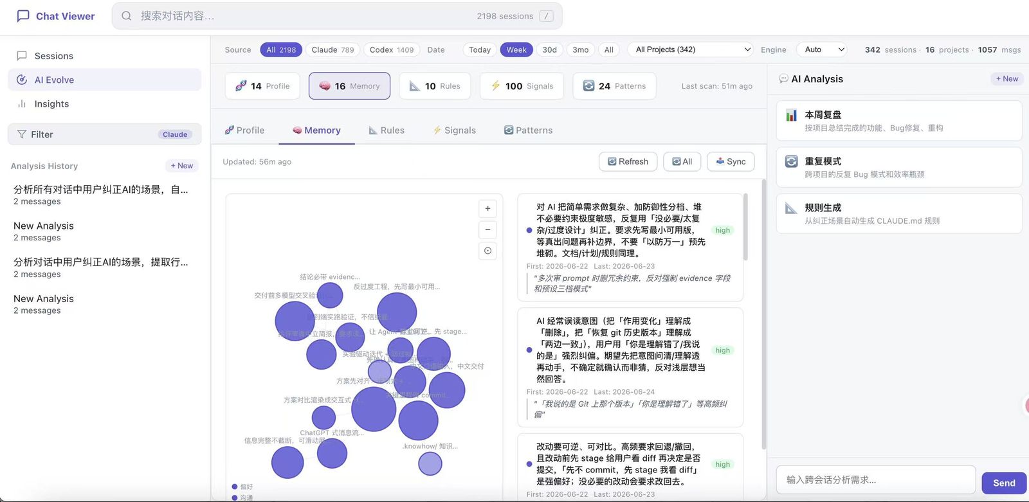Open the 重复模式 analysis card
Image resolution: width=1029 pixels, height=502 pixels.
pos(899,167)
